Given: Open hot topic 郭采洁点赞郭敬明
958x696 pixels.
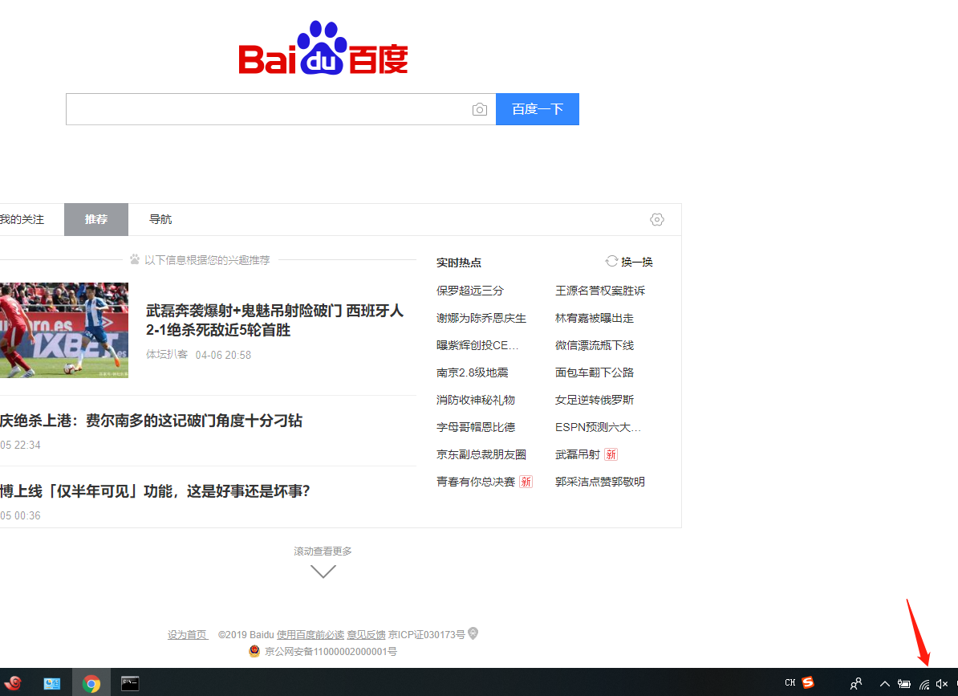Looking at the screenshot, I should click(600, 482).
